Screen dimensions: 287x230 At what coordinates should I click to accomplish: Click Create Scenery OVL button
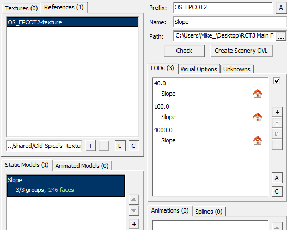click(241, 51)
